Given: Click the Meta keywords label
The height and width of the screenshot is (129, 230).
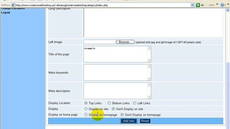Looking at the screenshot, I should coord(58,73).
